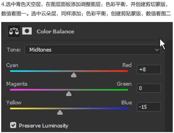This screenshot has width=174, height=133.
Task: Open the Tone Midtones dropdown
Action: click(x=93, y=50)
